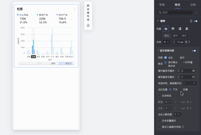201x135 pixels.
Task: Enable the 文本样式 checkbox
Action: [x=159, y=96]
